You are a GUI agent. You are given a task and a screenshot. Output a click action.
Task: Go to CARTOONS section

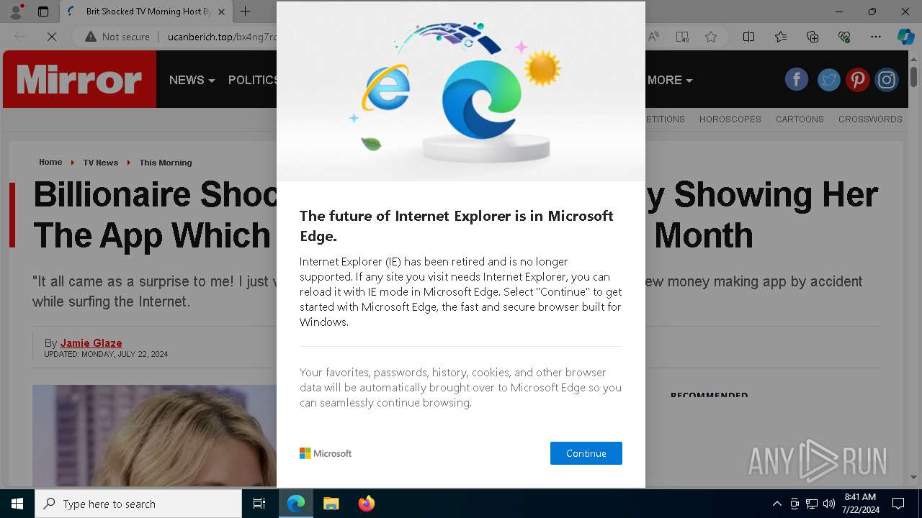pyautogui.click(x=800, y=119)
